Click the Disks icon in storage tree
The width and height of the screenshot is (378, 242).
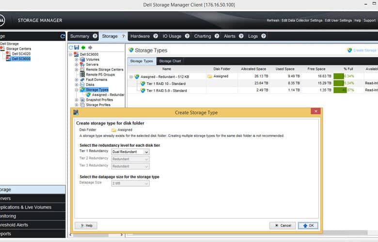82,85
